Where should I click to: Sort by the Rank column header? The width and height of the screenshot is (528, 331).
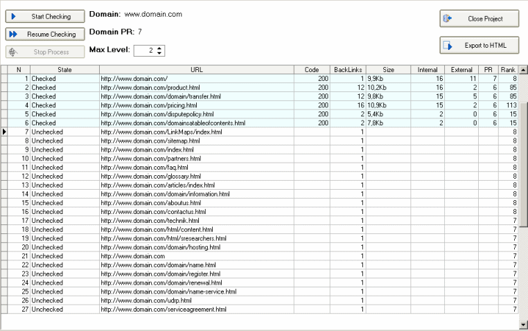click(x=508, y=70)
